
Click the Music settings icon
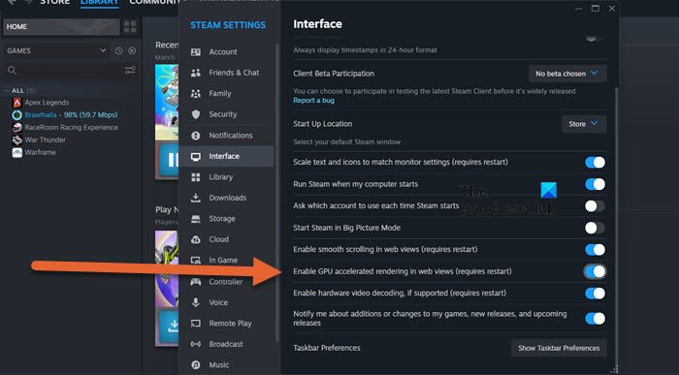[x=196, y=364]
